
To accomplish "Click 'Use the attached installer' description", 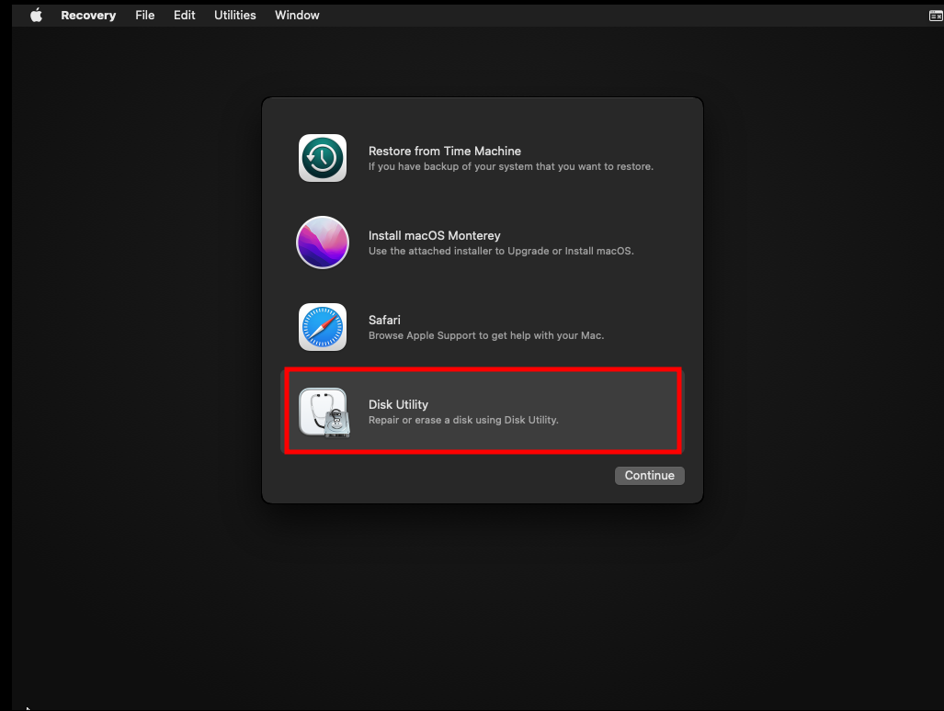I will click(501, 251).
